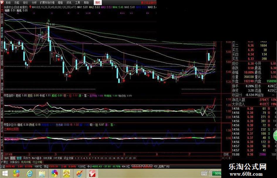Switch to MACD基本 template
277x178 pixels.
click(x=37, y=158)
